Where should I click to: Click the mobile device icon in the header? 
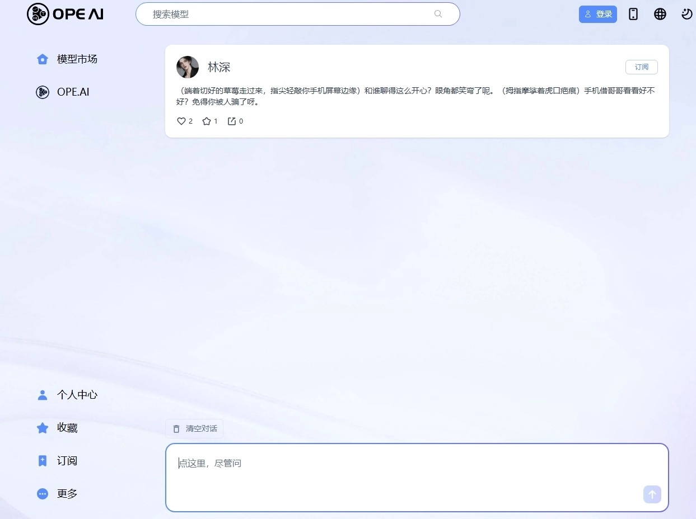point(633,13)
